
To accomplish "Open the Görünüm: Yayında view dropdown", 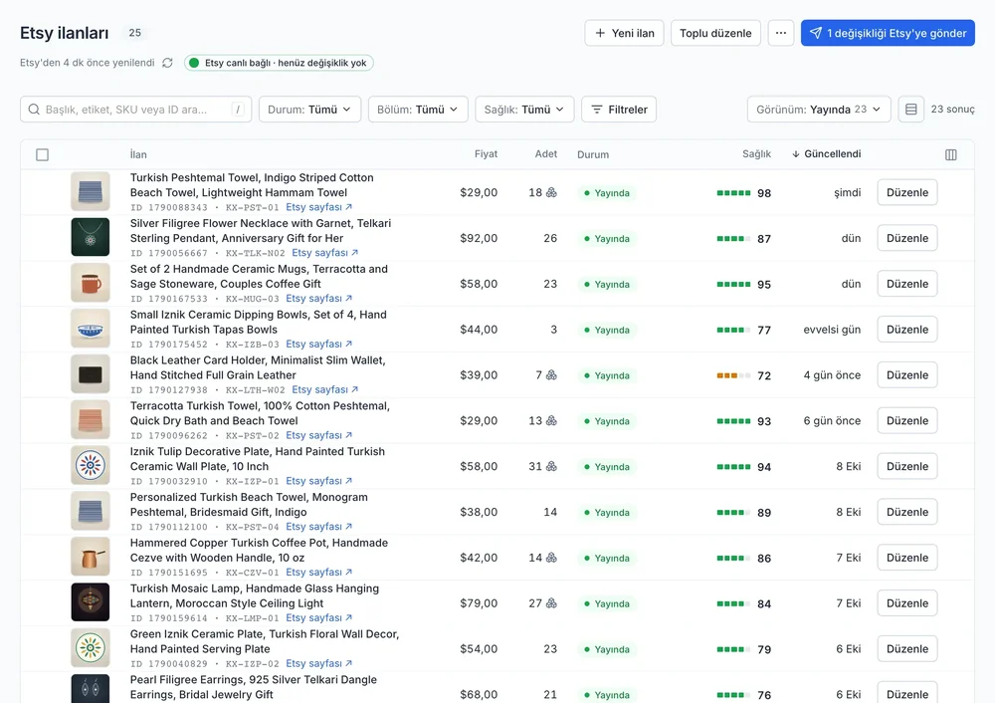I will pyautogui.click(x=819, y=110).
